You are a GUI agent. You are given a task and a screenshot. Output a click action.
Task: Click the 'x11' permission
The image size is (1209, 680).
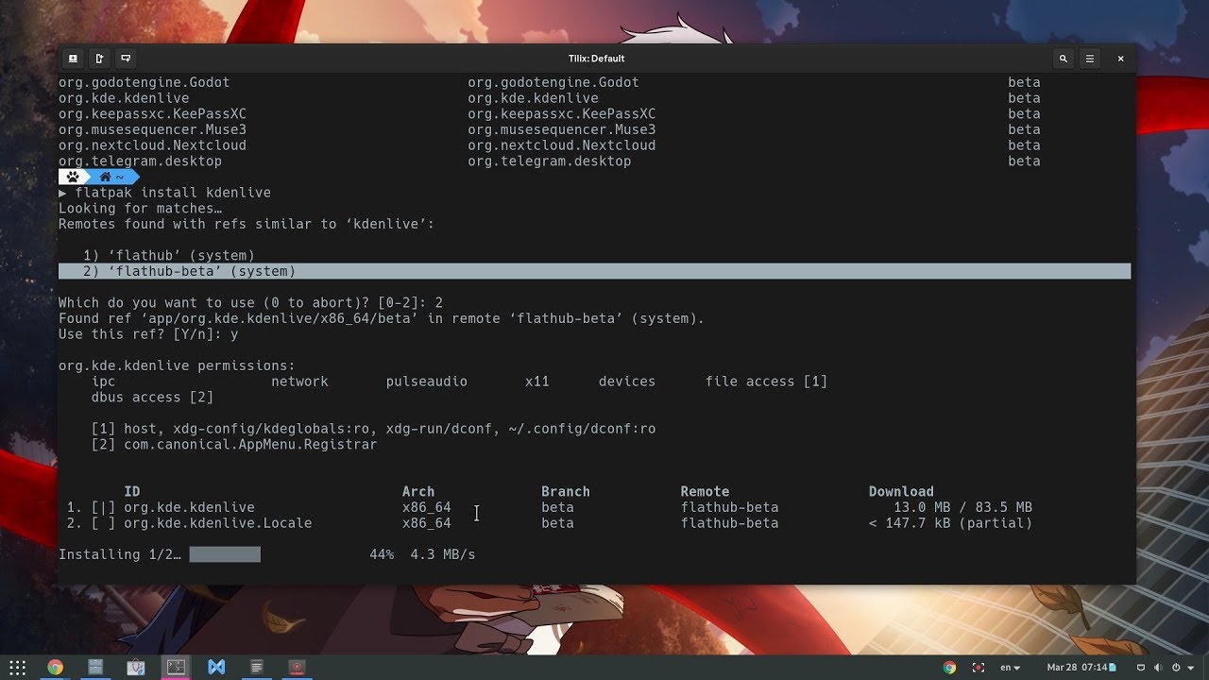[537, 382]
